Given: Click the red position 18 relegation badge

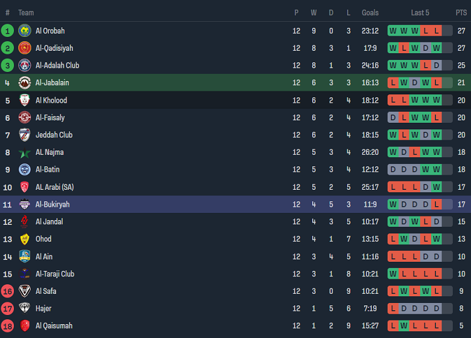Looking at the screenshot, I should pos(7,326).
